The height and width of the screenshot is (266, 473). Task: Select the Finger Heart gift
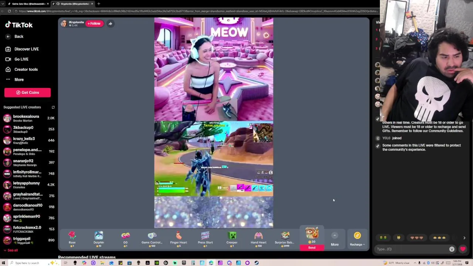pyautogui.click(x=178, y=239)
